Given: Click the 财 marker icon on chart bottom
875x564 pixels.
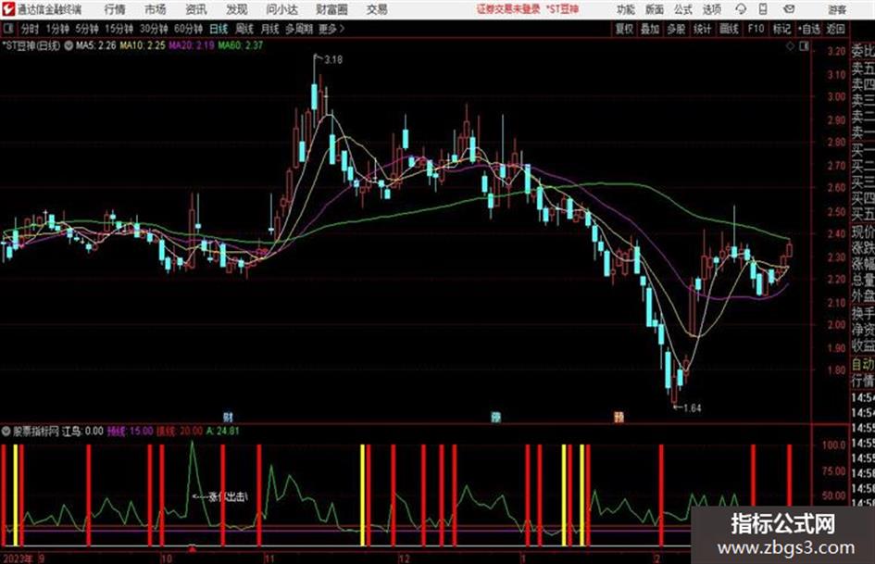Looking at the screenshot, I should (x=228, y=417).
